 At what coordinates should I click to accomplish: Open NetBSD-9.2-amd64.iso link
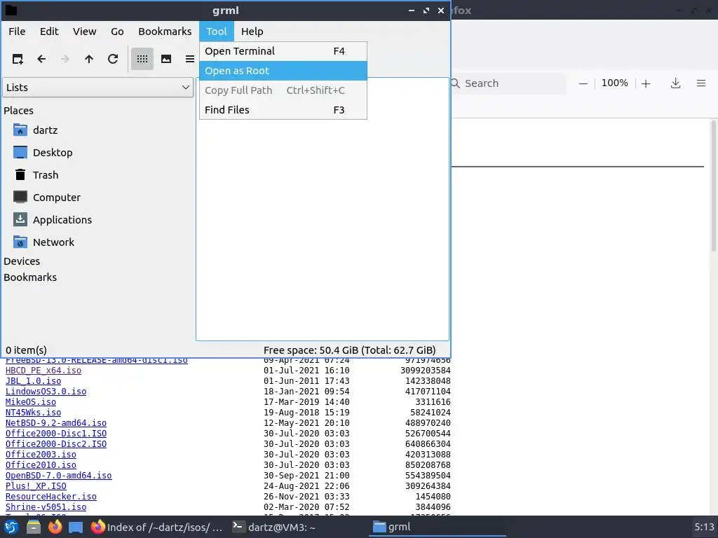click(56, 423)
